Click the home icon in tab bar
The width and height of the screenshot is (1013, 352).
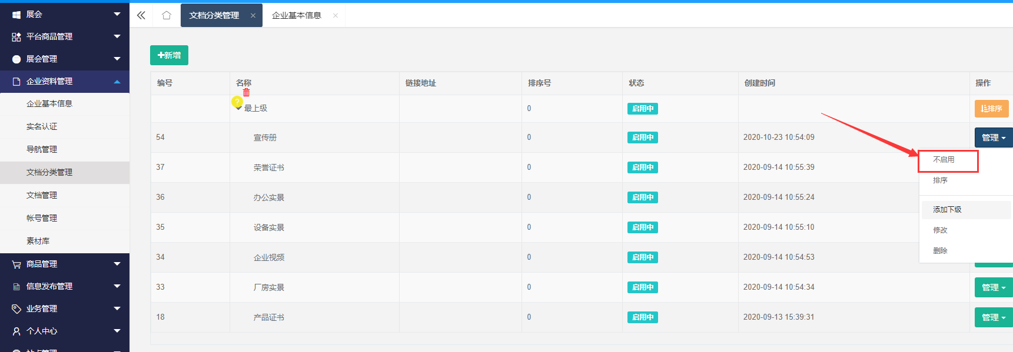[x=167, y=15]
